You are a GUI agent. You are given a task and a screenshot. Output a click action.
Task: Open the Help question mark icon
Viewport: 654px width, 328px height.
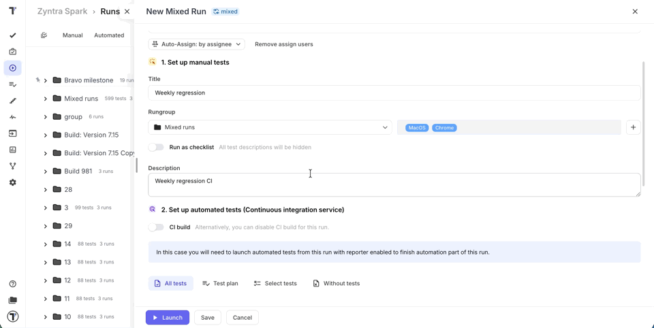[x=13, y=284]
